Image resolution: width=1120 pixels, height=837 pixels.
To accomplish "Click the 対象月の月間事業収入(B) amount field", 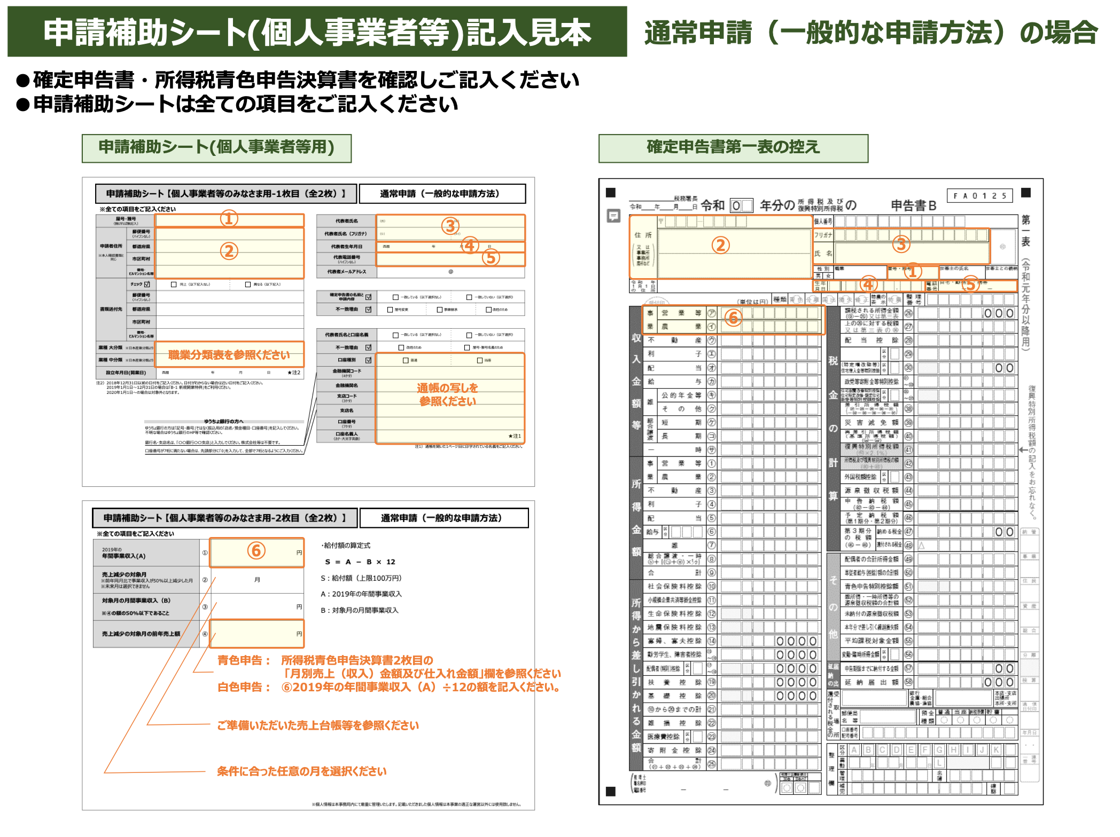I will [257, 607].
